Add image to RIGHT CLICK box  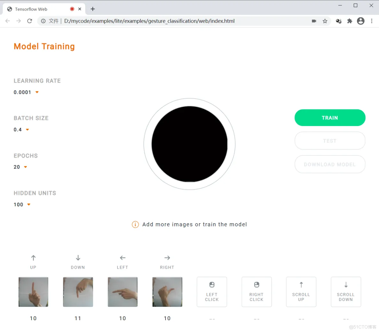(256, 292)
